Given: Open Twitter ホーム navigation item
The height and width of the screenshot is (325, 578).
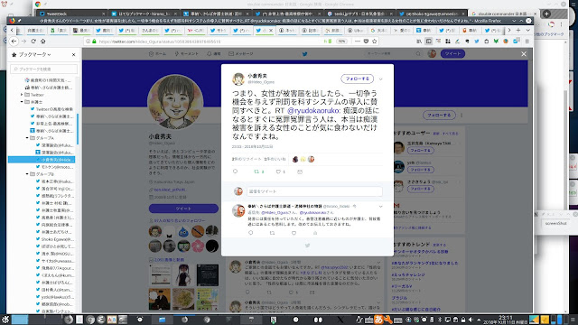Looking at the screenshot, I should [x=157, y=54].
